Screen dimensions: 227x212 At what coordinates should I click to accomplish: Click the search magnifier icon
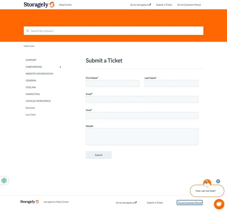28,31
